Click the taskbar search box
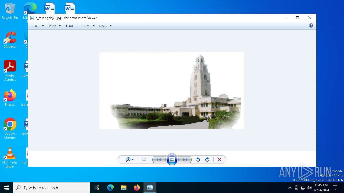Image resolution: width=344 pixels, height=193 pixels. pos(52,188)
